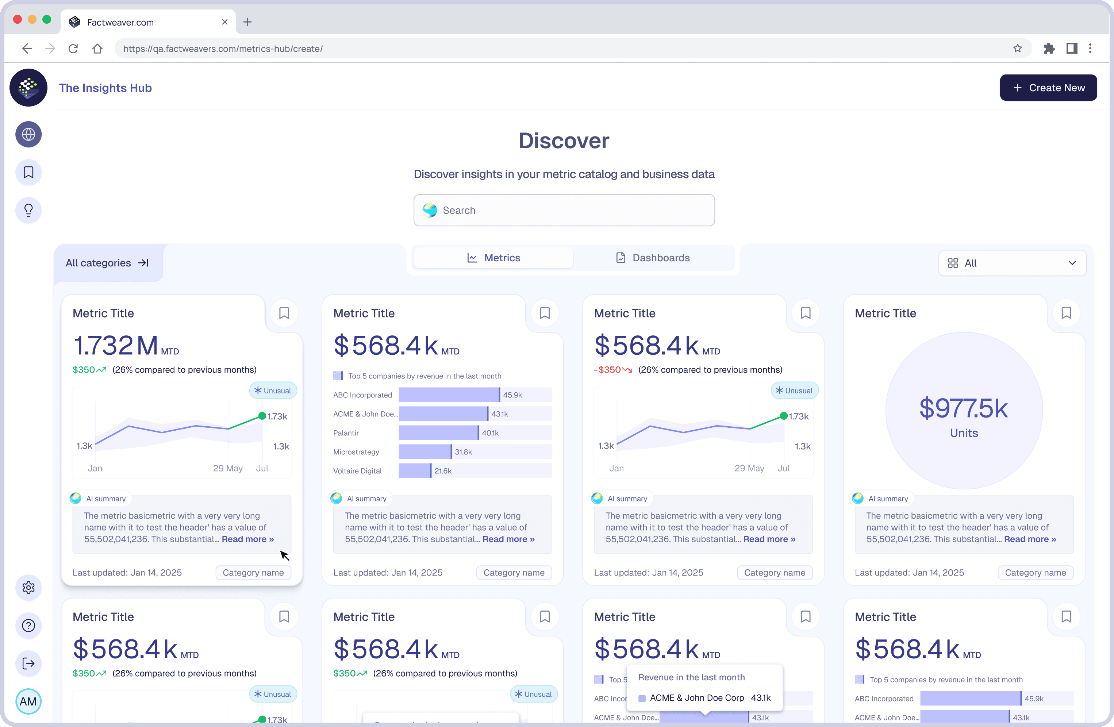Click the legend swatch for Top 5 companies

click(338, 376)
